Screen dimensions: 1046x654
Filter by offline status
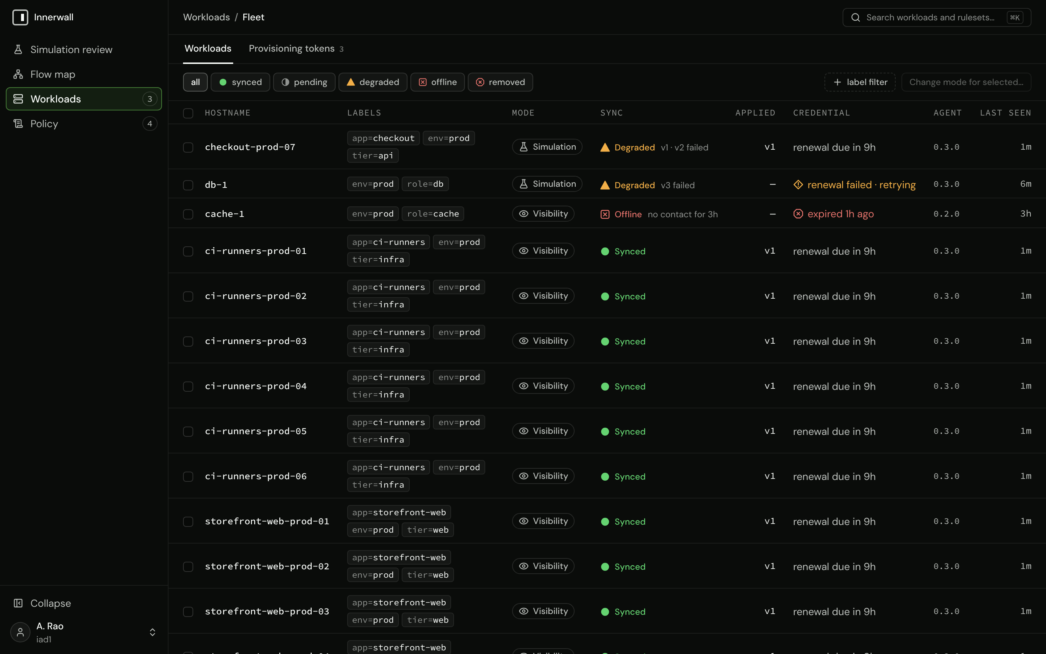point(437,82)
